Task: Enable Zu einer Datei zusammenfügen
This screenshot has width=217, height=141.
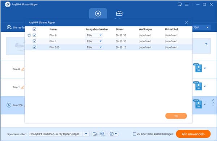Action: [135, 134]
